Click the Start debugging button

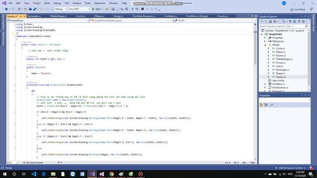(x=98, y=9)
